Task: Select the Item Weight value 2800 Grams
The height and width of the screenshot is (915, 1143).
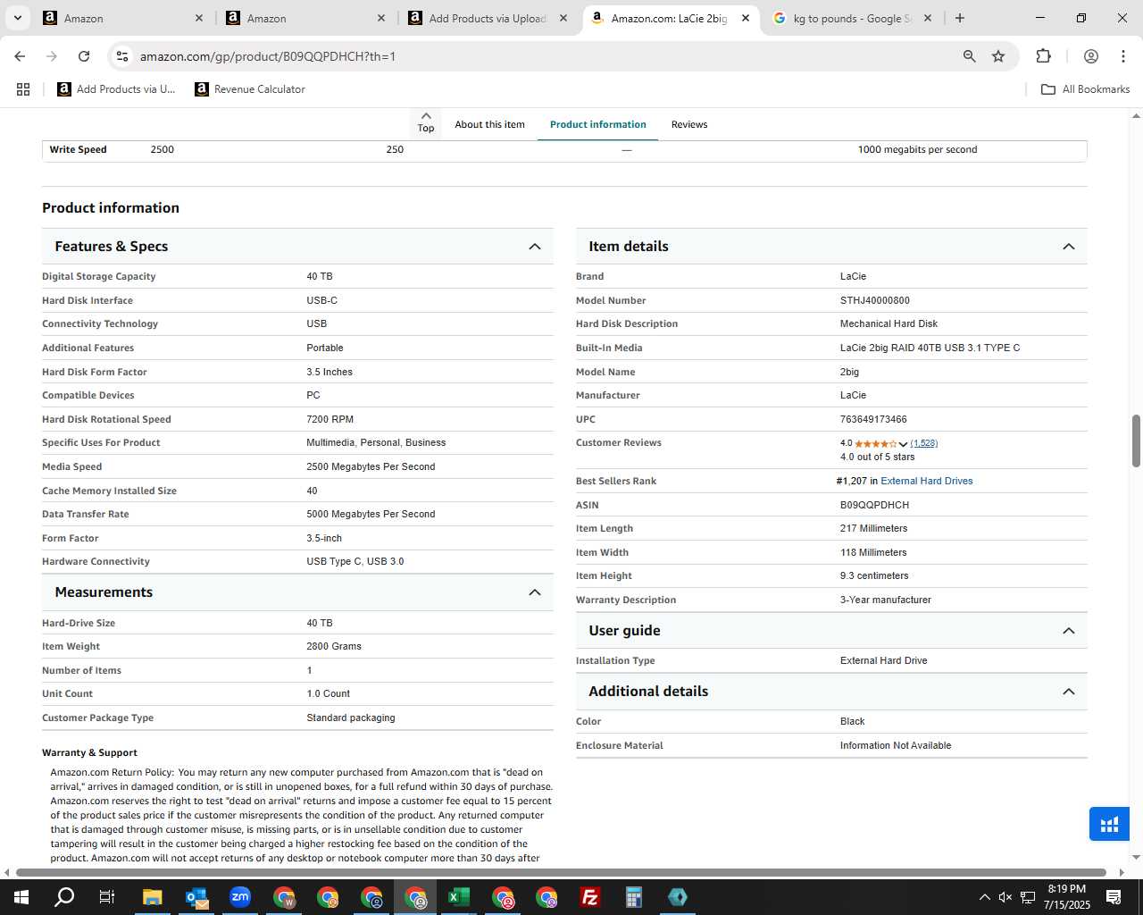Action: pyautogui.click(x=334, y=646)
